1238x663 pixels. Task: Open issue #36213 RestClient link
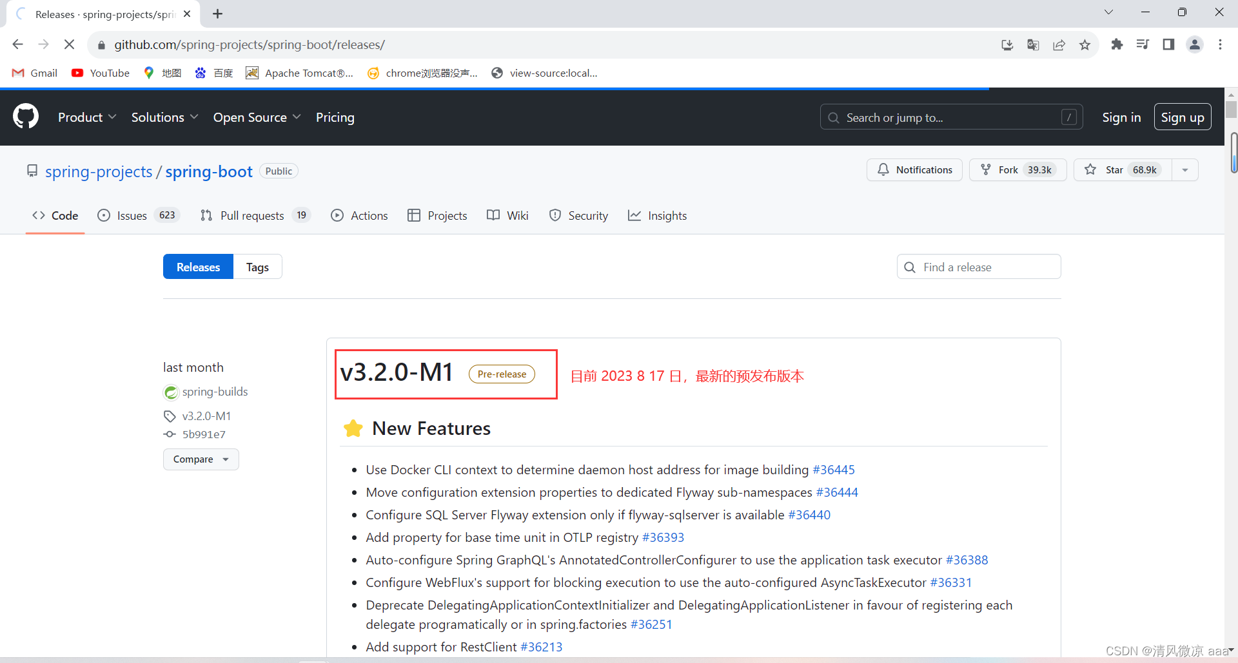541,647
